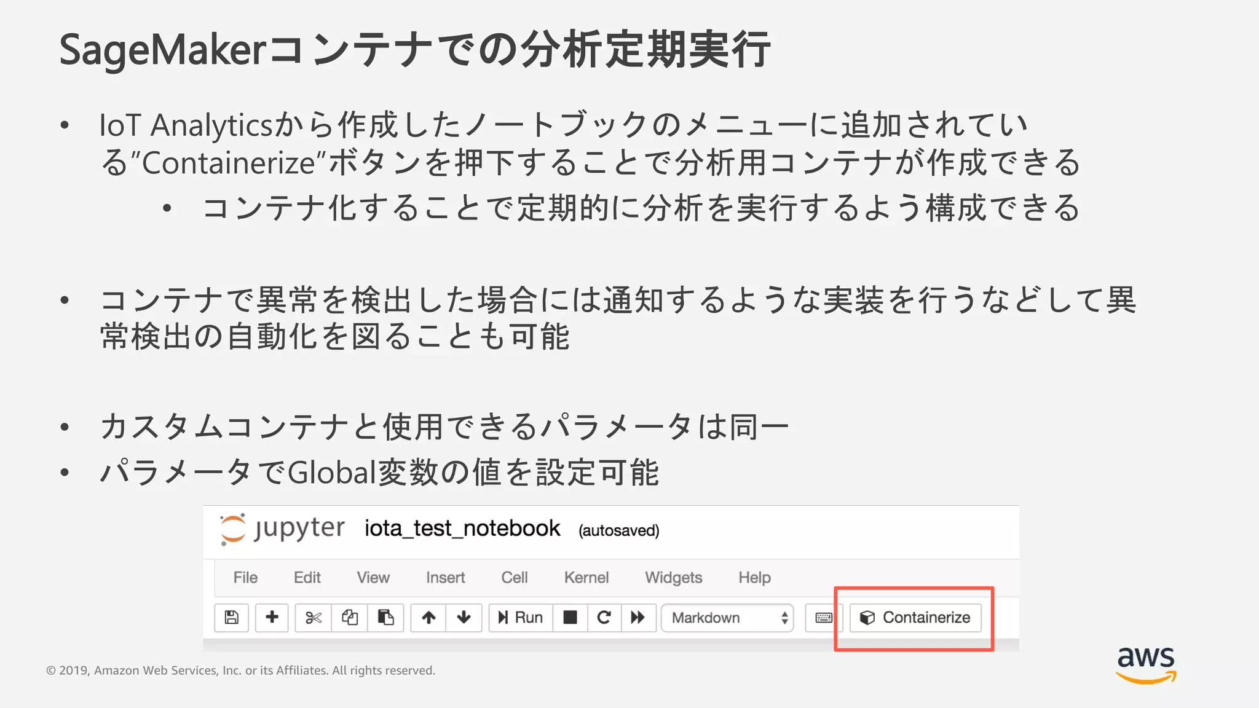1259x708 pixels.
Task: Restart the kernel with the circular arrow
Action: pos(604,618)
